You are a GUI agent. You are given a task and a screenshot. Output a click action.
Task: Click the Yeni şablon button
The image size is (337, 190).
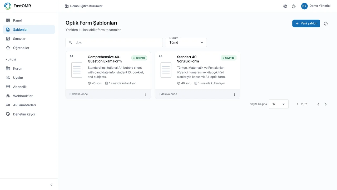point(306,23)
